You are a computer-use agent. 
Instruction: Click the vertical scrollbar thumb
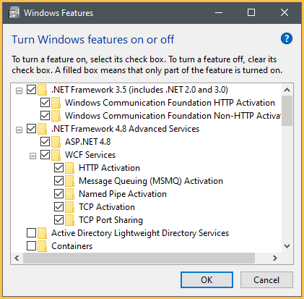click(287, 111)
